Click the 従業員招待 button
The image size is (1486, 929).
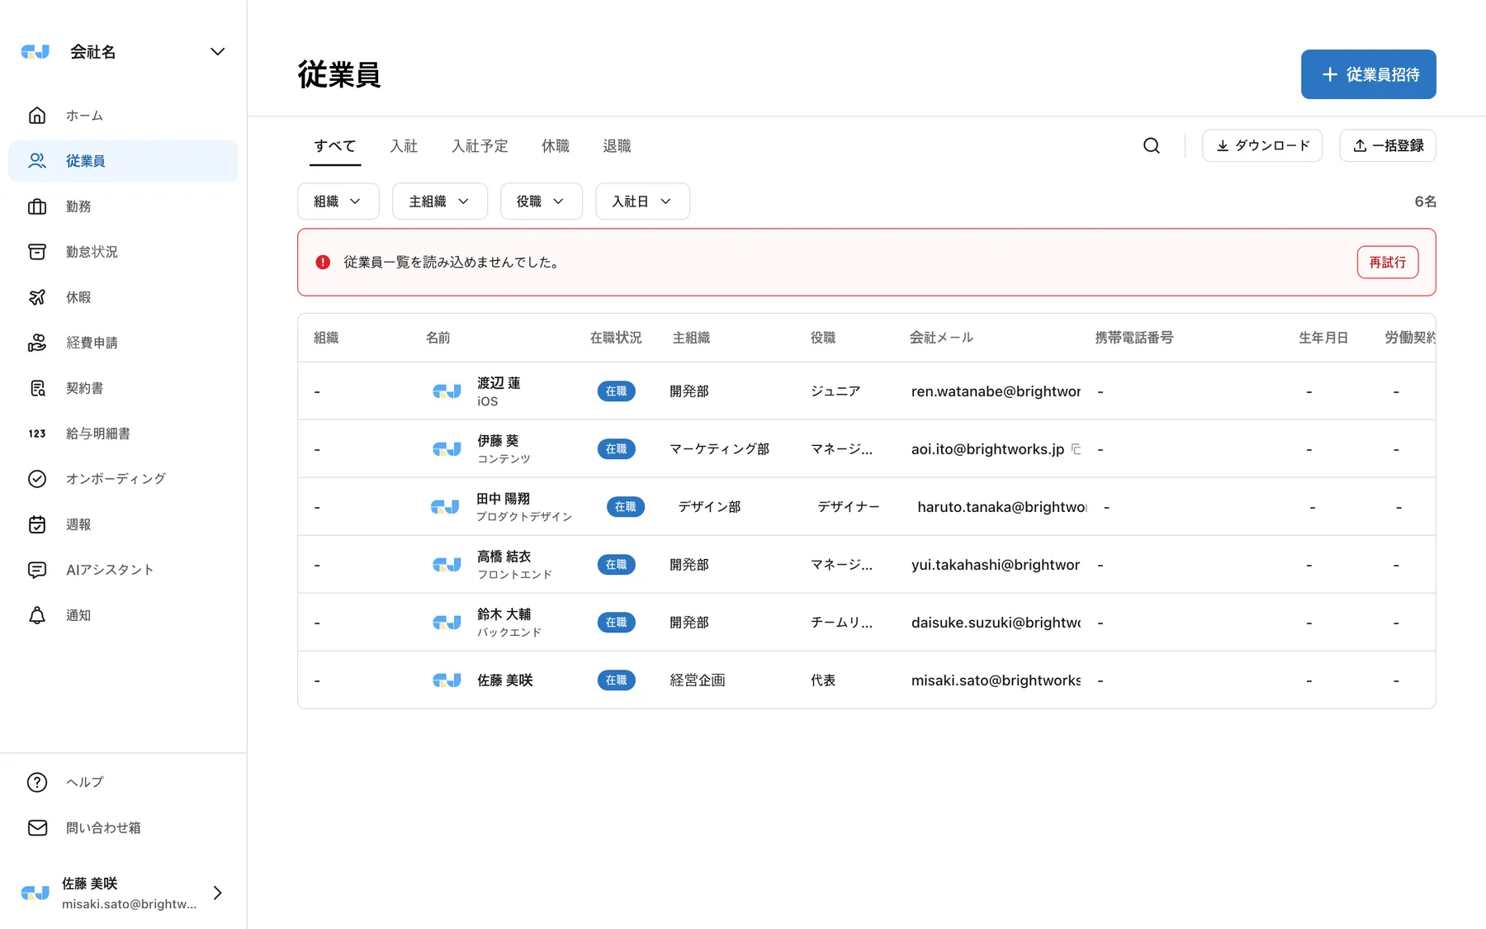click(1369, 74)
